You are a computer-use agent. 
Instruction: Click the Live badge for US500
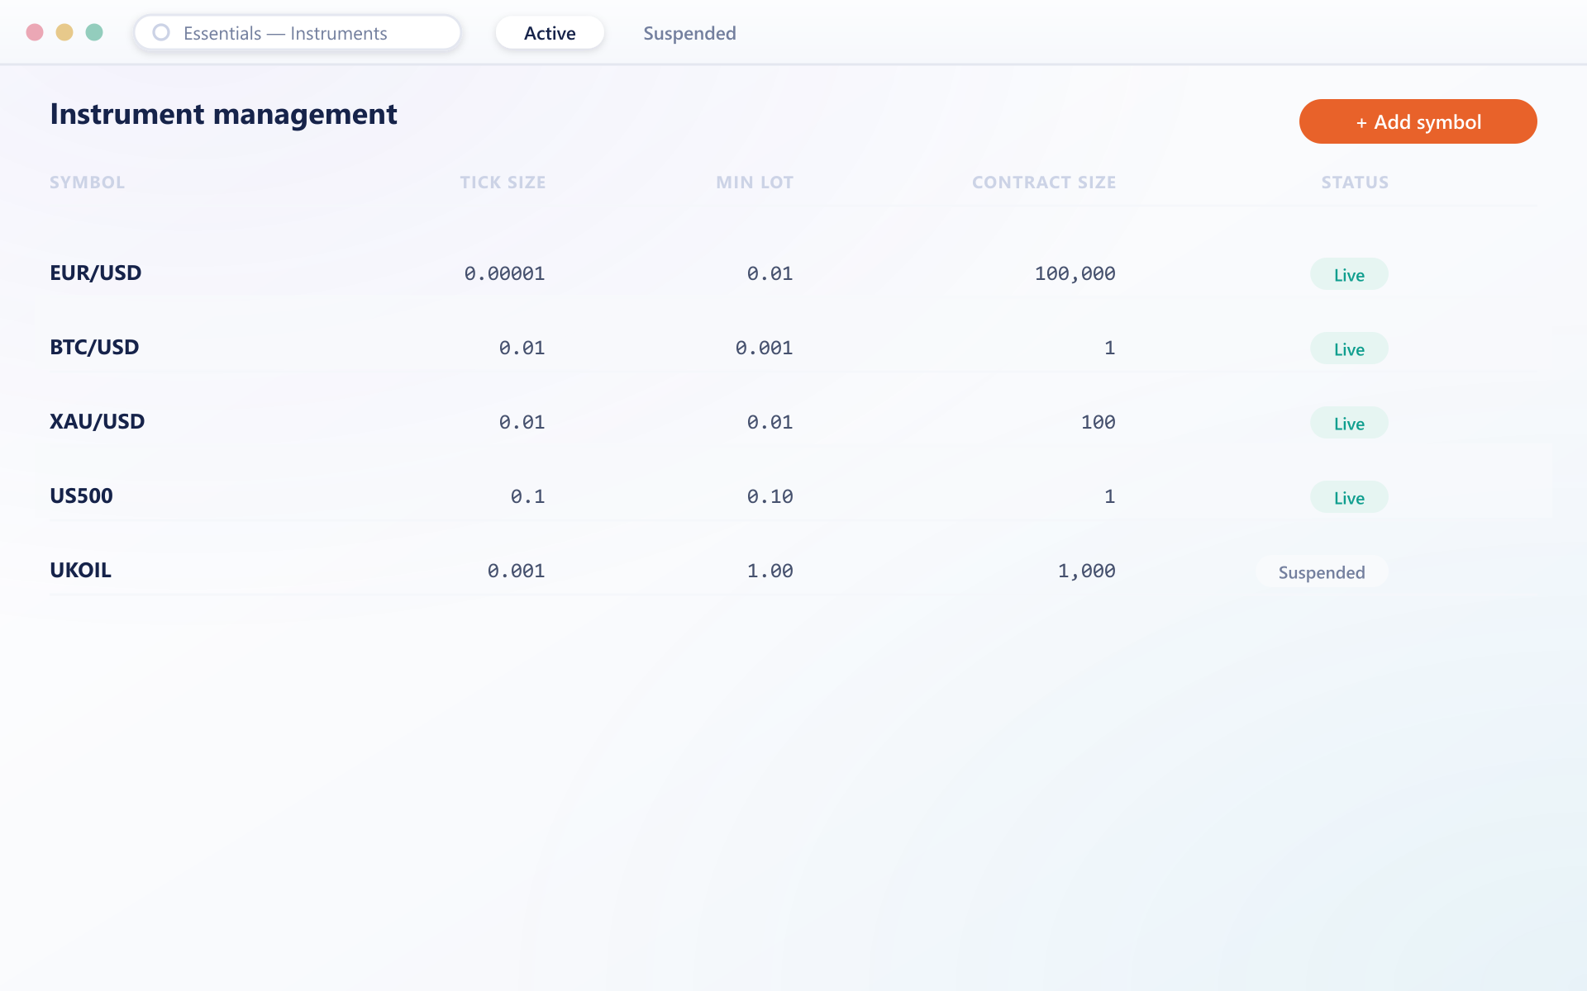[1349, 497]
